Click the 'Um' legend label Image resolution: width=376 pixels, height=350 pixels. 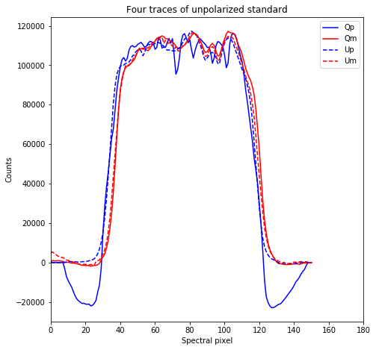coord(351,60)
